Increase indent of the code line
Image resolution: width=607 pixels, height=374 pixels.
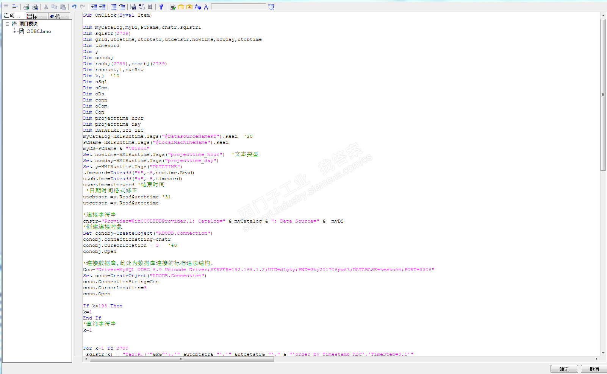94,7
